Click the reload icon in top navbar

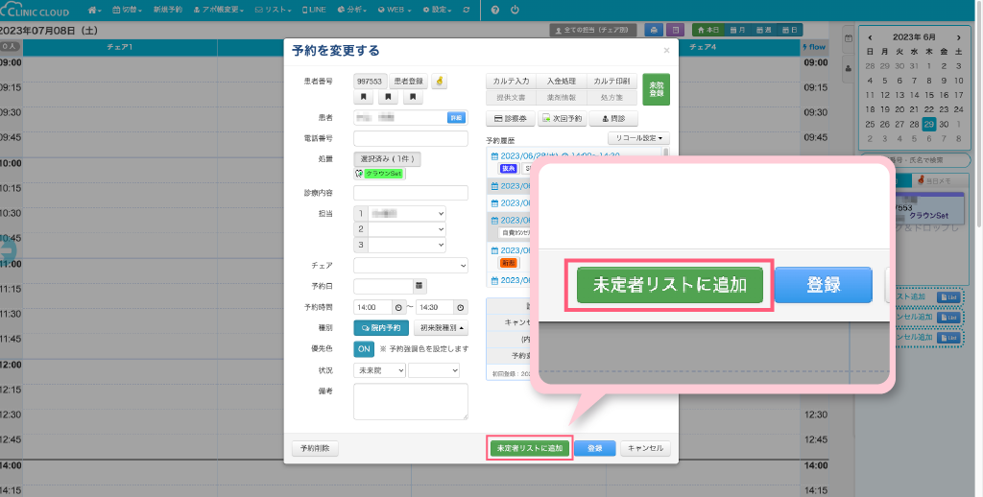467,10
